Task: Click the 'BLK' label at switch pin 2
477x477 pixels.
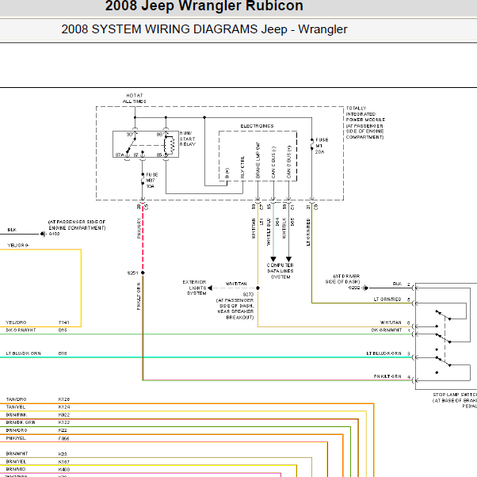Action: tap(397, 284)
